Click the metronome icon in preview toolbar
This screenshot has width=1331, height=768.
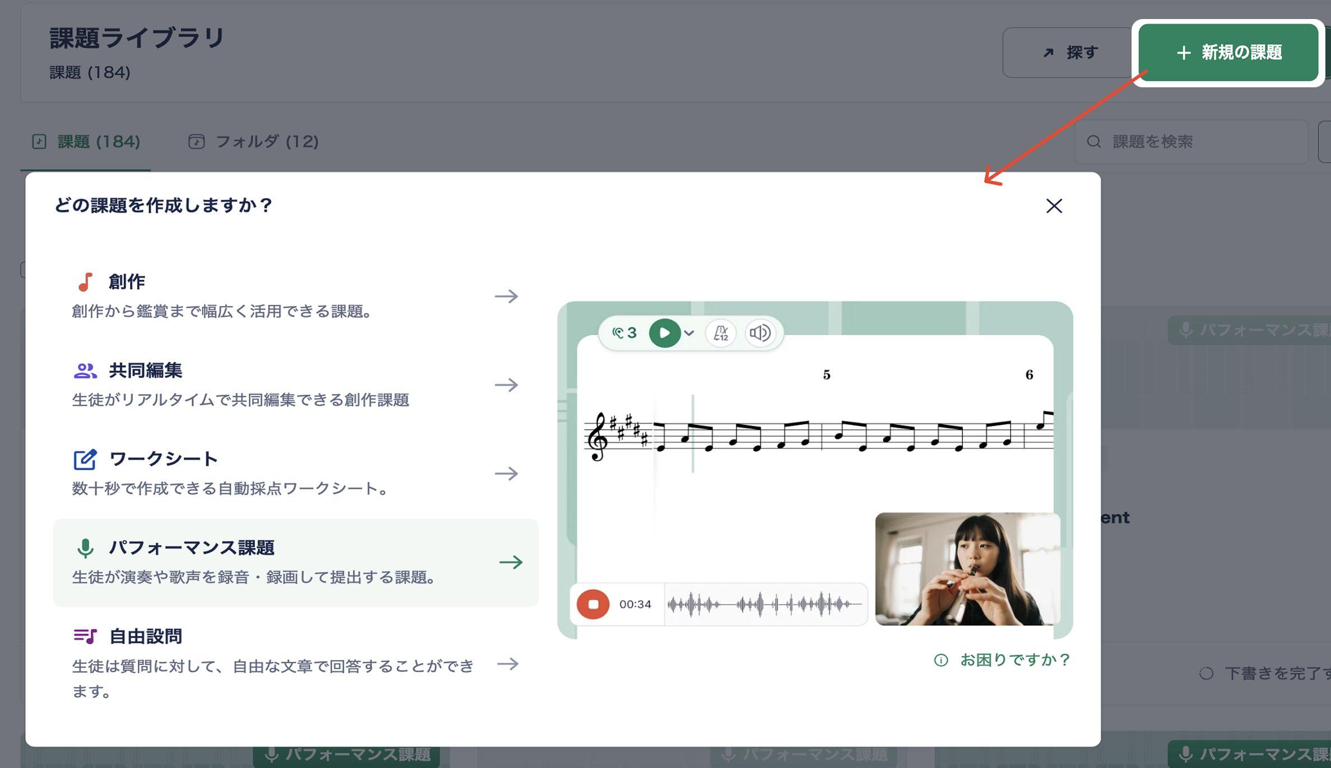[x=721, y=333]
